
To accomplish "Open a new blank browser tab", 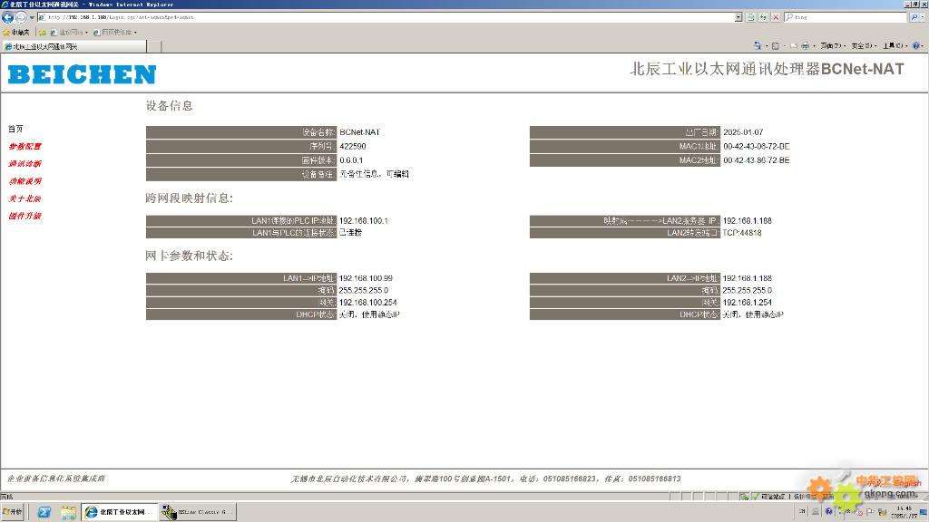I will (x=153, y=46).
